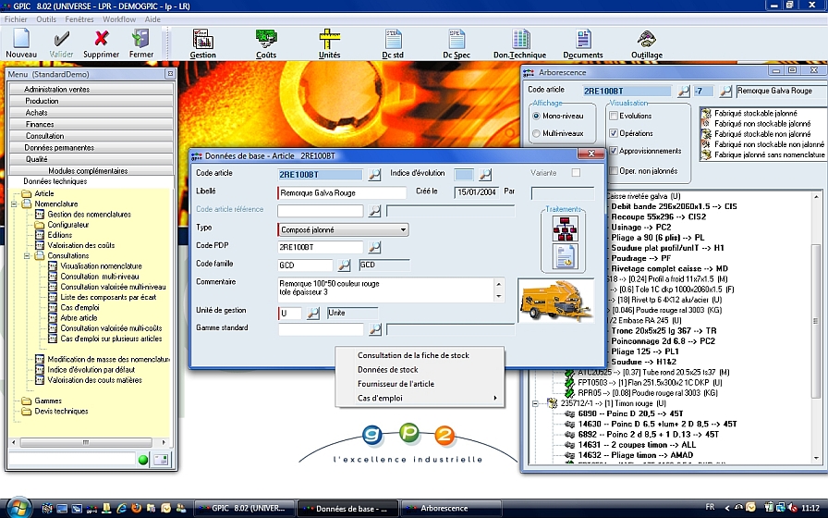Open the Coûts module icon
This screenshot has height=518, width=828.
266,39
